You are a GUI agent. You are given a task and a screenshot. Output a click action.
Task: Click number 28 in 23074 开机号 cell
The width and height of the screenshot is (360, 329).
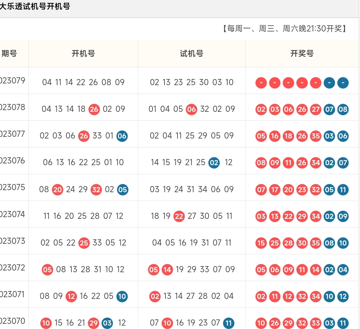[95, 216]
